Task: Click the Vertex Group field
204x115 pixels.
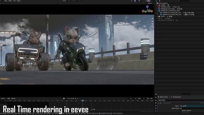Action: point(192,108)
